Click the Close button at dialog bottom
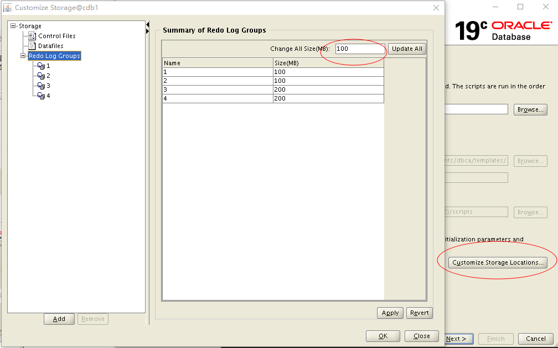558x348 pixels. (422, 336)
